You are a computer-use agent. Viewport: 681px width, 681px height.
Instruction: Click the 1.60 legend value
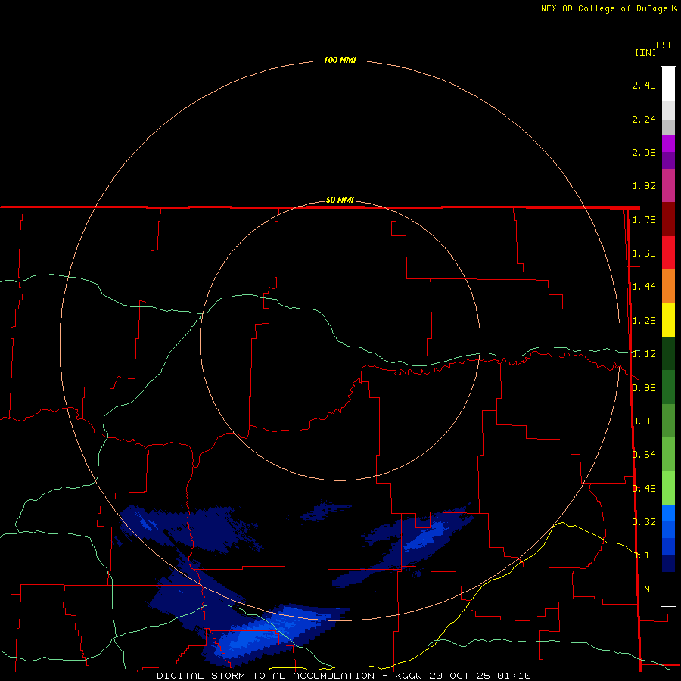click(x=644, y=253)
